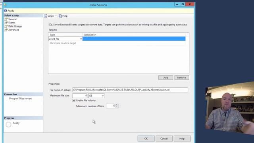Click the Maximum number of files field
The width and height of the screenshot is (254, 143).
point(110,106)
